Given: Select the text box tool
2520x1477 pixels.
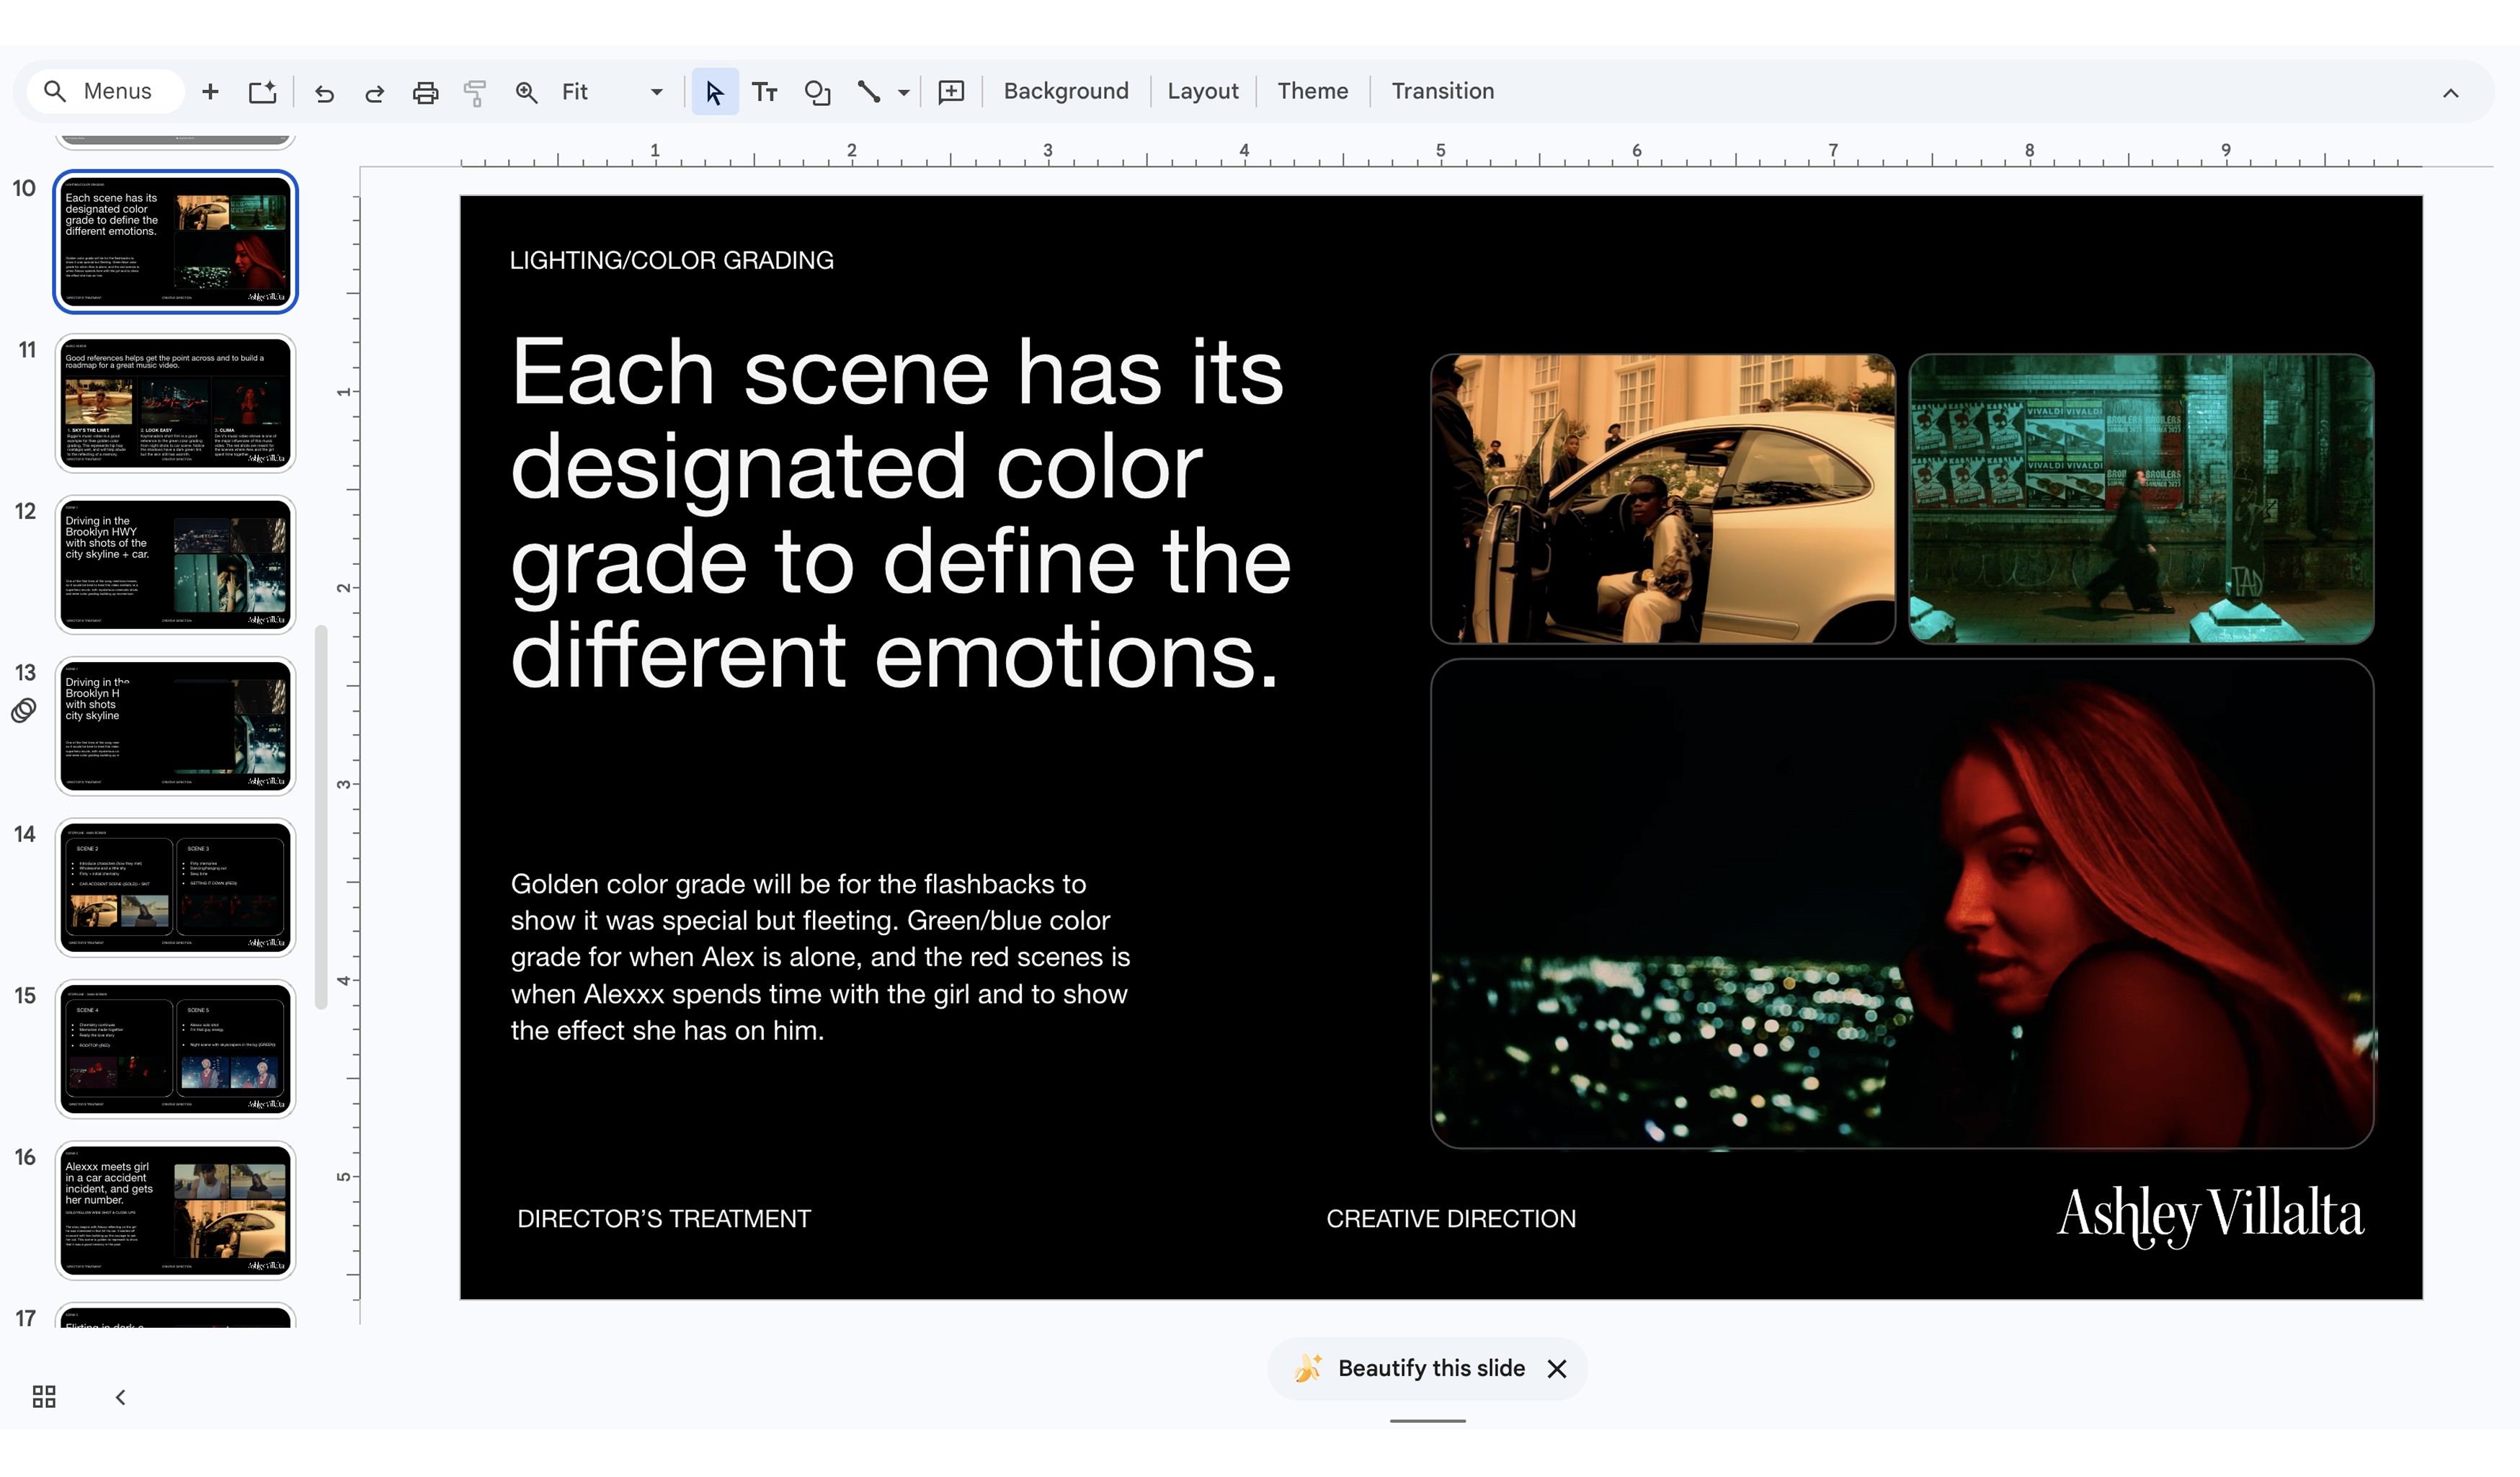Looking at the screenshot, I should click(765, 93).
